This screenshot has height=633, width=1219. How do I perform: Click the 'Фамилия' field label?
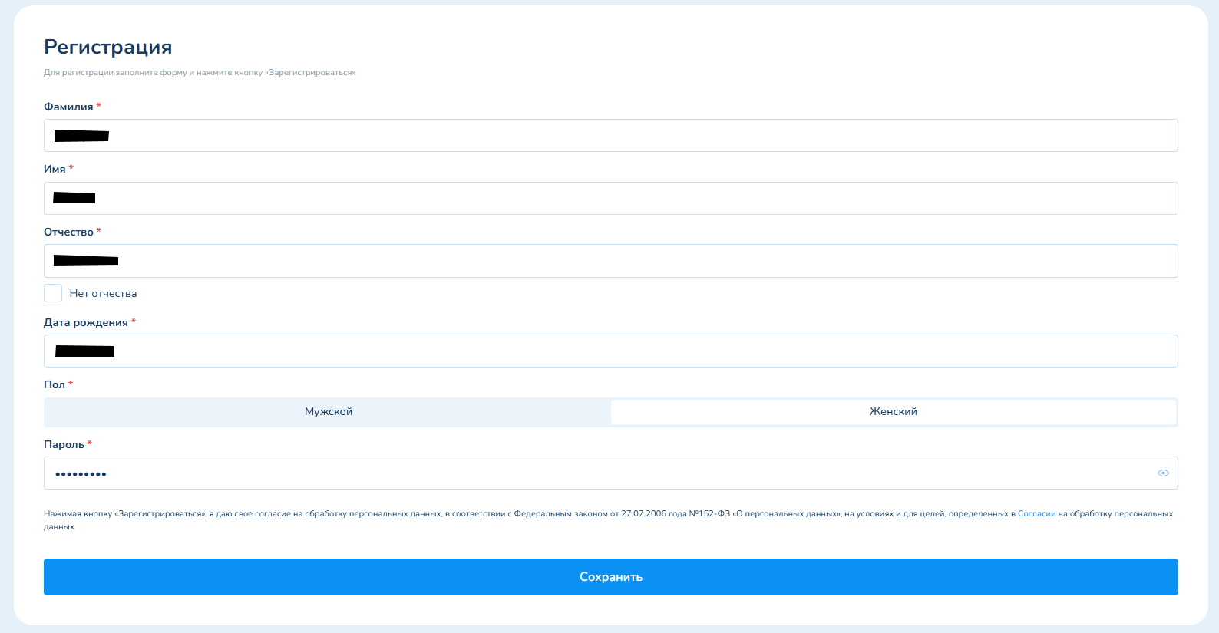click(68, 107)
